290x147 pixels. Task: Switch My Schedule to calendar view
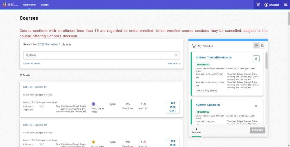tap(262, 45)
